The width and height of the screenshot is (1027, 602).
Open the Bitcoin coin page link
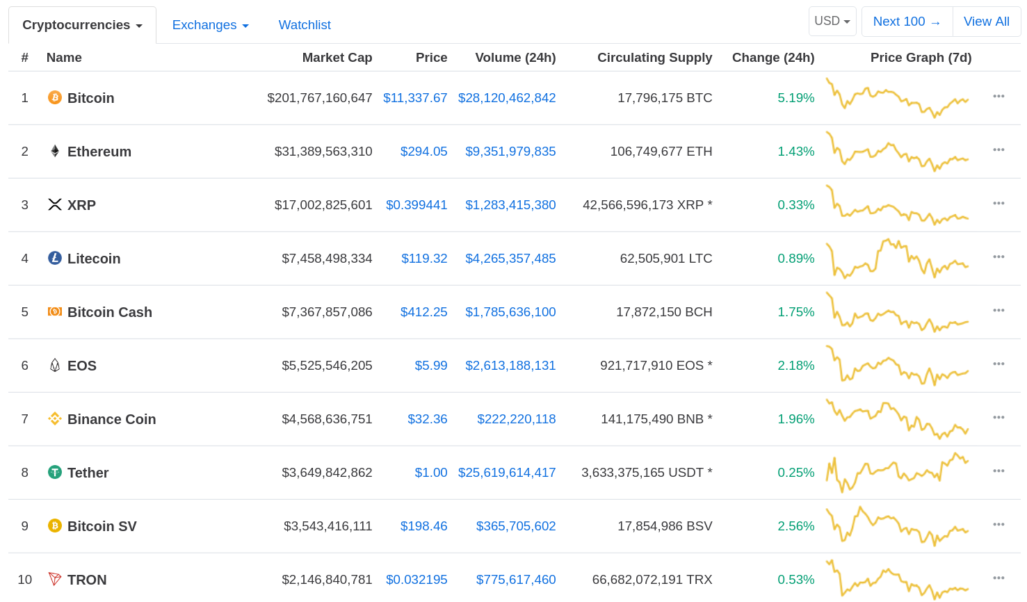click(90, 98)
